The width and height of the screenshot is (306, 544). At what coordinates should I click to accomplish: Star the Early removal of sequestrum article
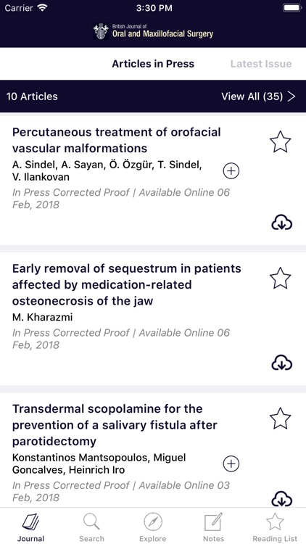[280, 279]
